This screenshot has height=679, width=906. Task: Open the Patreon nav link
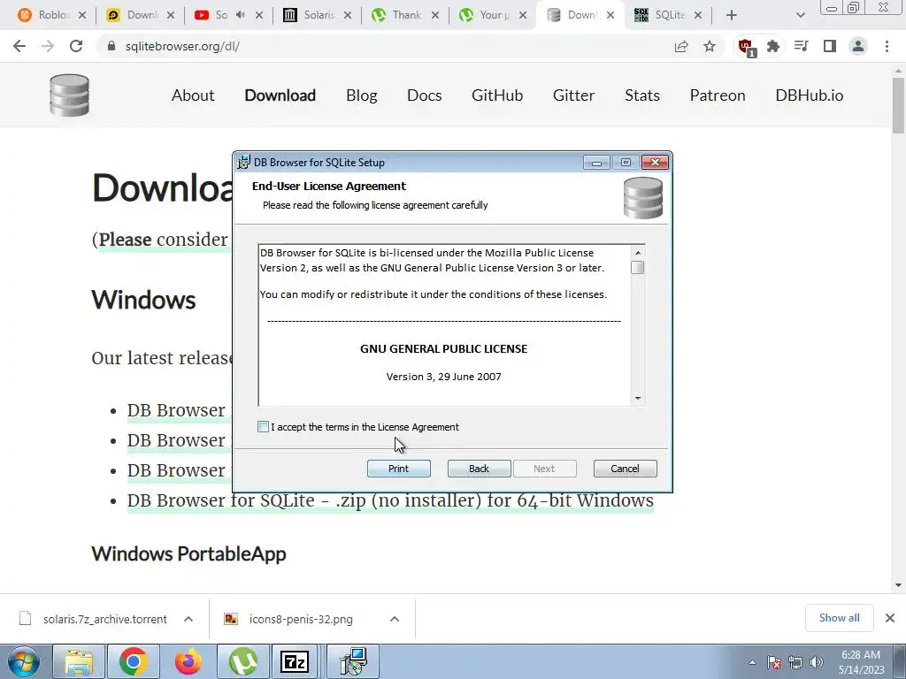coord(718,95)
